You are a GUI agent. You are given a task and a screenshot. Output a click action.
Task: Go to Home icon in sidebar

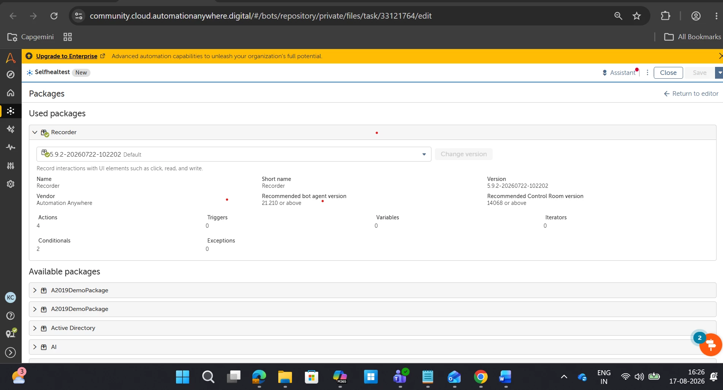pyautogui.click(x=11, y=93)
